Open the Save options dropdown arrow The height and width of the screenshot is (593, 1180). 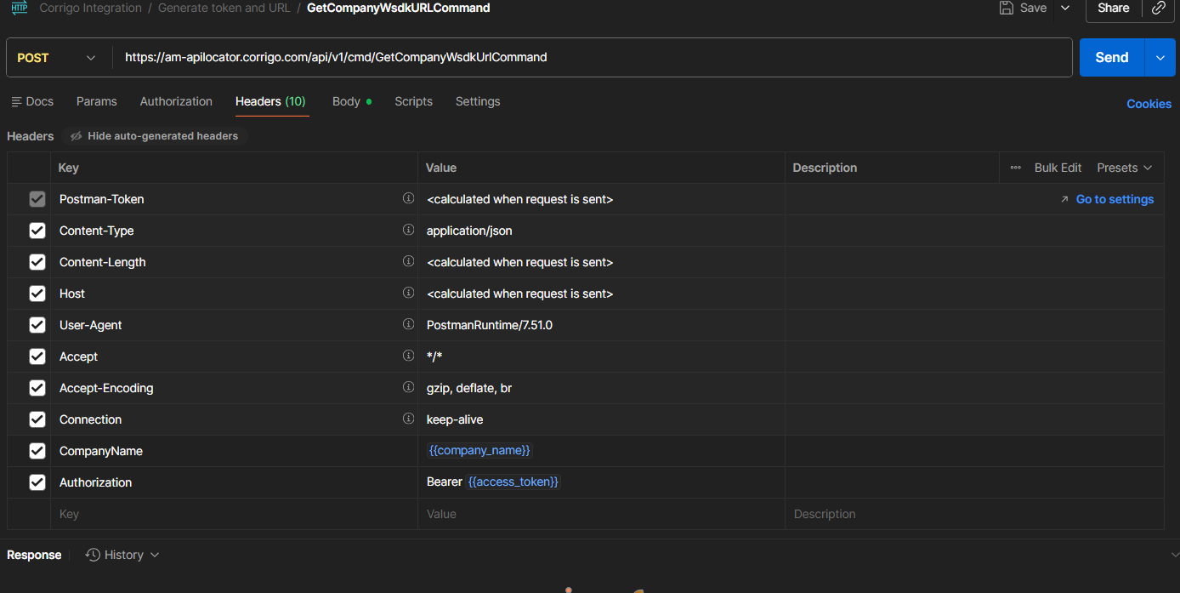pos(1065,8)
